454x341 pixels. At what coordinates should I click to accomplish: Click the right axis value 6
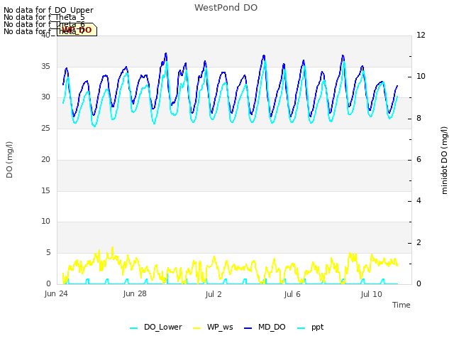[419, 159]
